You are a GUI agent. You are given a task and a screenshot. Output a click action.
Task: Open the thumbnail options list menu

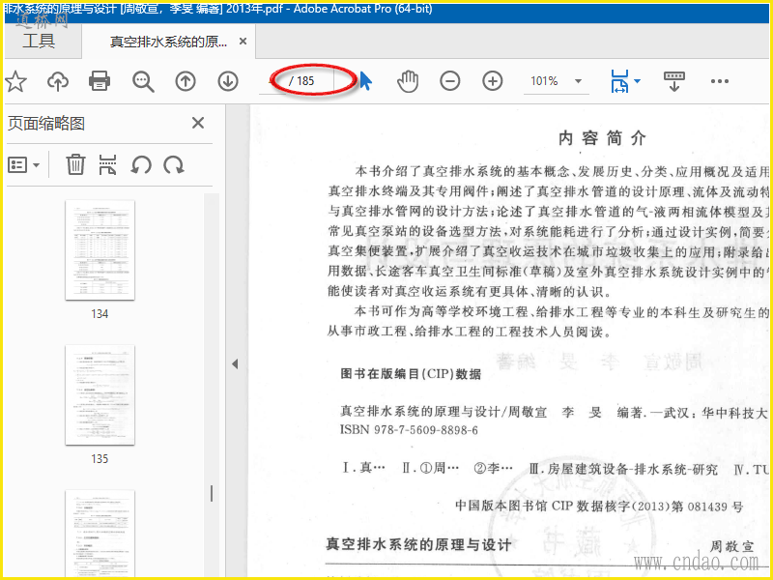pyautogui.click(x=23, y=165)
